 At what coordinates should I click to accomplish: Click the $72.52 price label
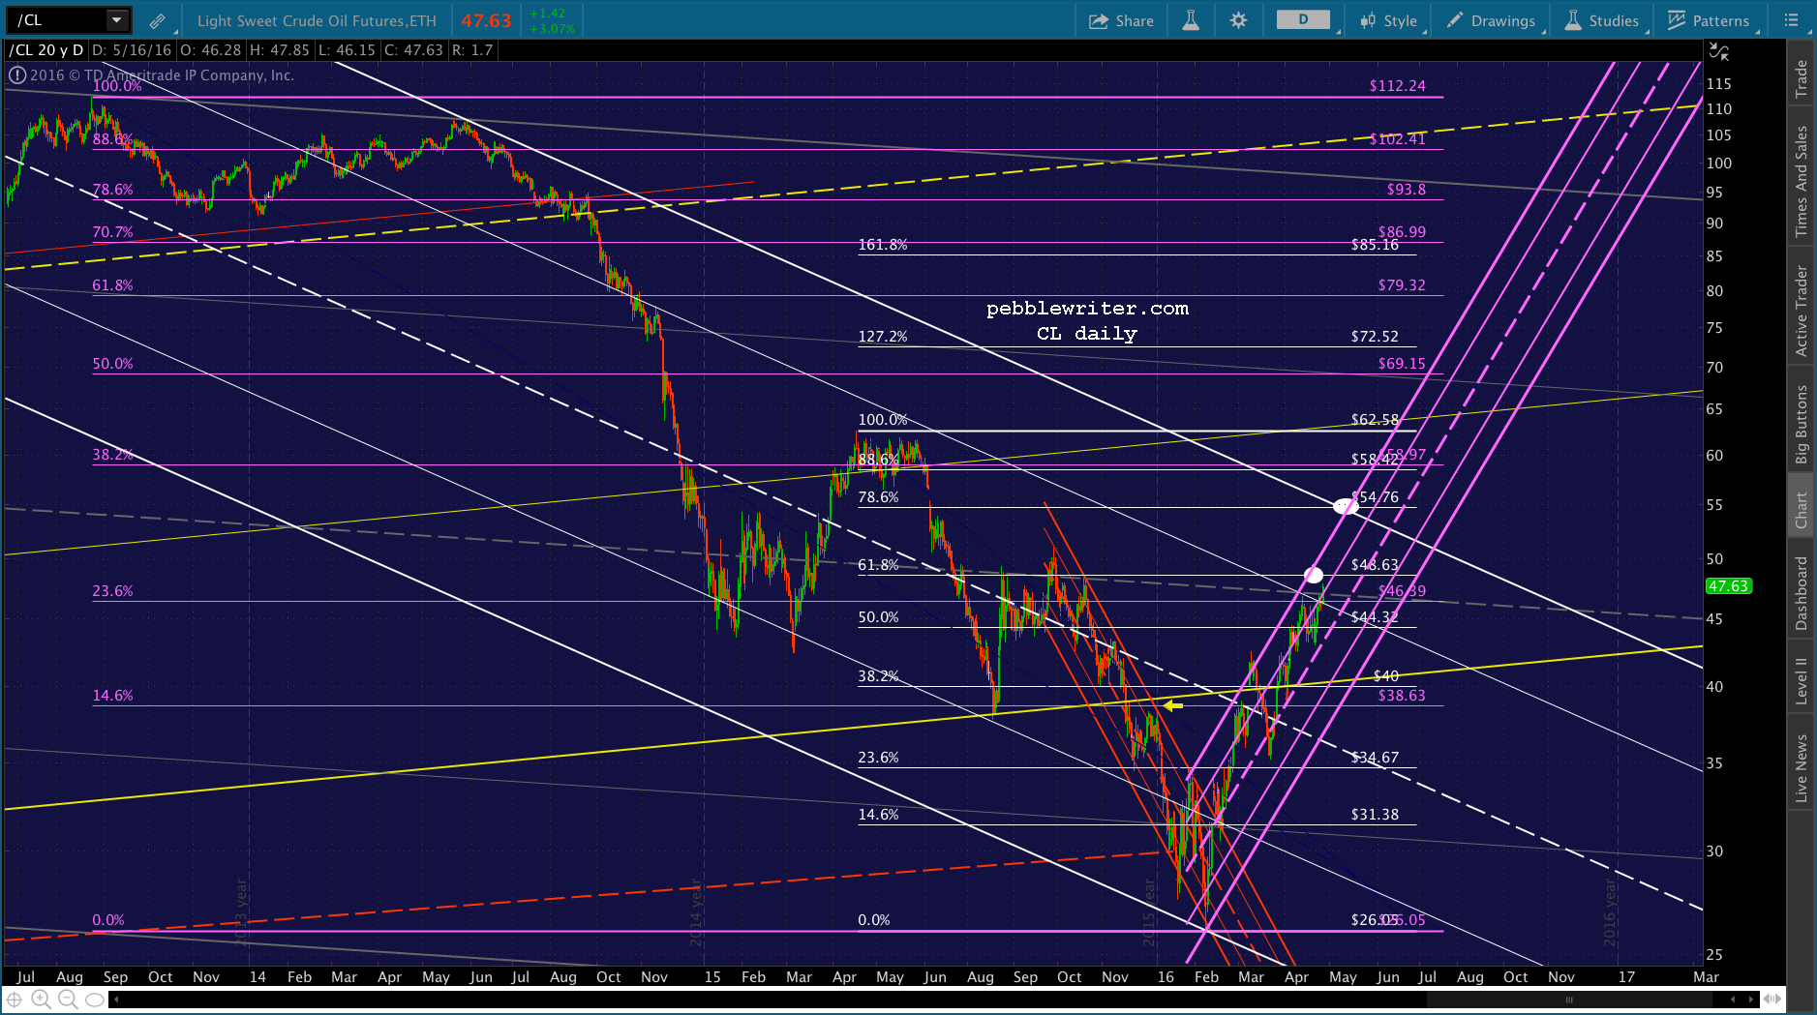coord(1375,337)
